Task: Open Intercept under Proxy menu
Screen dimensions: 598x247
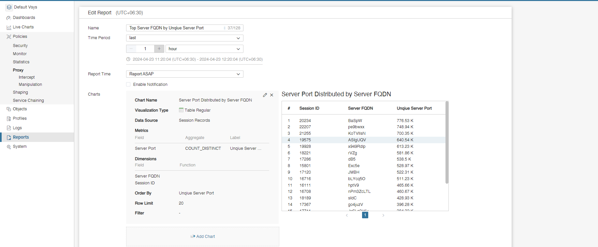Action: [x=27, y=77]
